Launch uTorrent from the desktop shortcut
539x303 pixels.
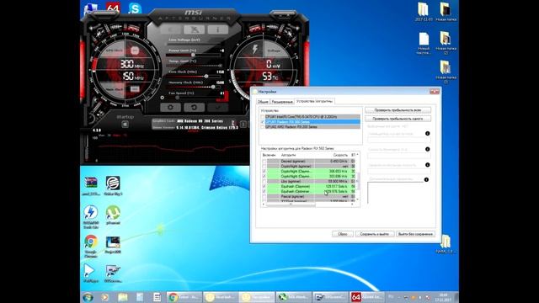113,215
